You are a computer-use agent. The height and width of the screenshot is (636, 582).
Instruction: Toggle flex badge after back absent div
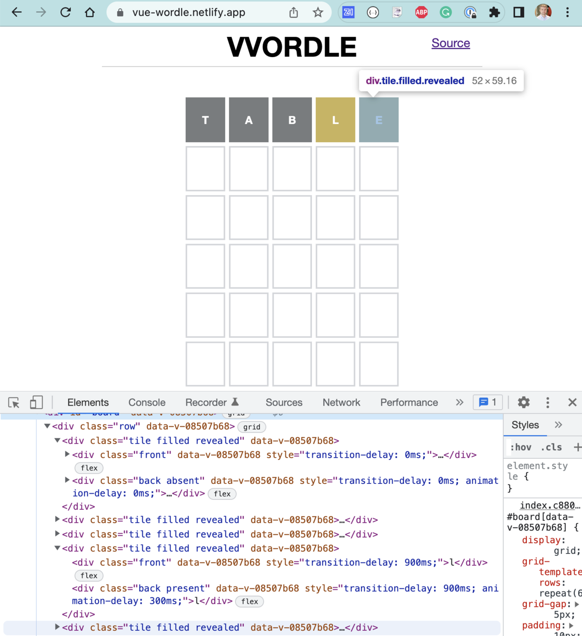coord(222,494)
